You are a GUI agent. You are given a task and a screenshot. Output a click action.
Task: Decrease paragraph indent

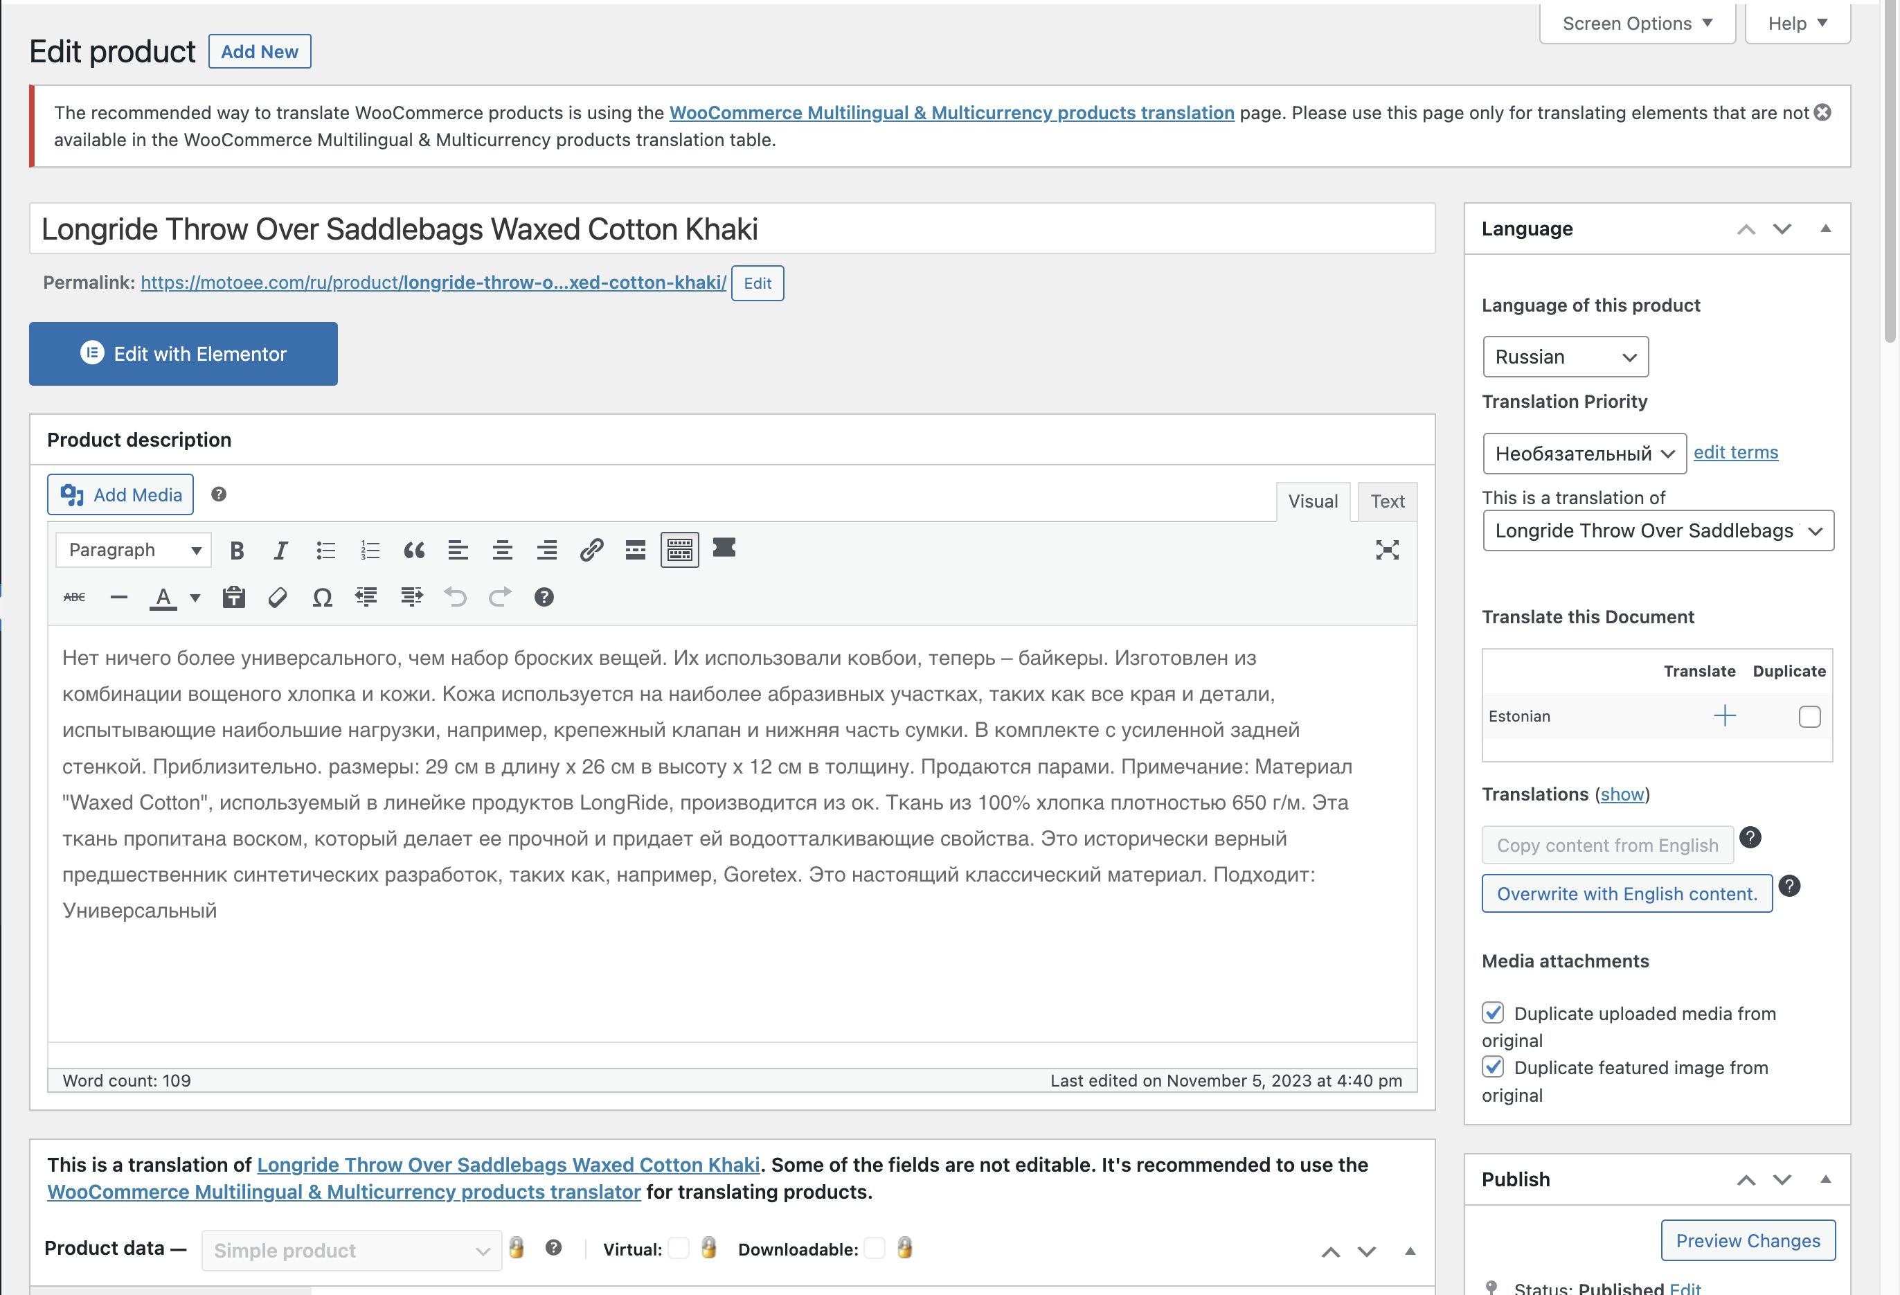point(366,598)
